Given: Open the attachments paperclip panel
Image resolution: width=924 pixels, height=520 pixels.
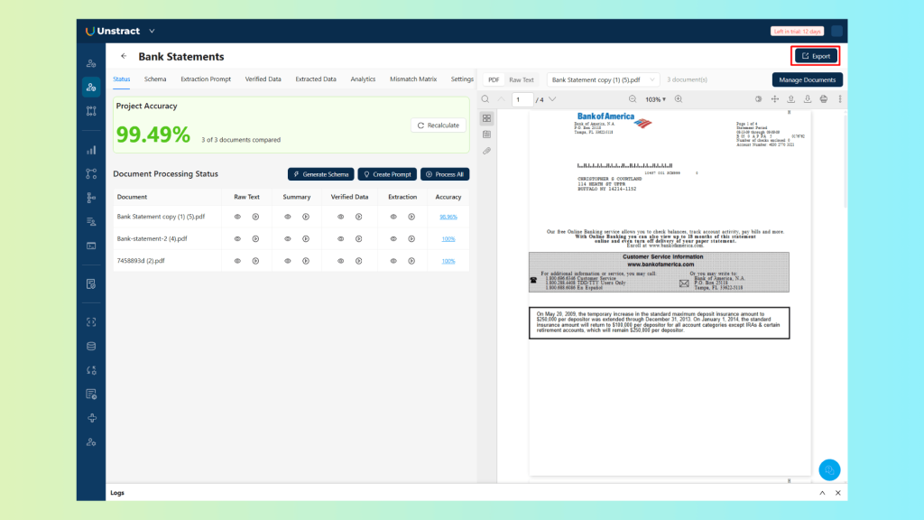Looking at the screenshot, I should (x=486, y=151).
